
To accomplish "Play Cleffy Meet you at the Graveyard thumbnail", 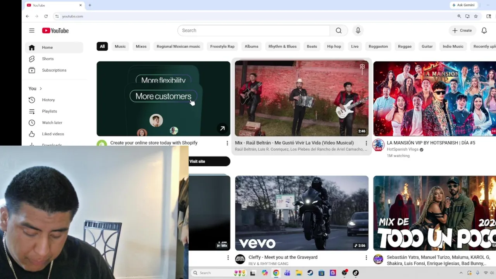I will pos(302,213).
